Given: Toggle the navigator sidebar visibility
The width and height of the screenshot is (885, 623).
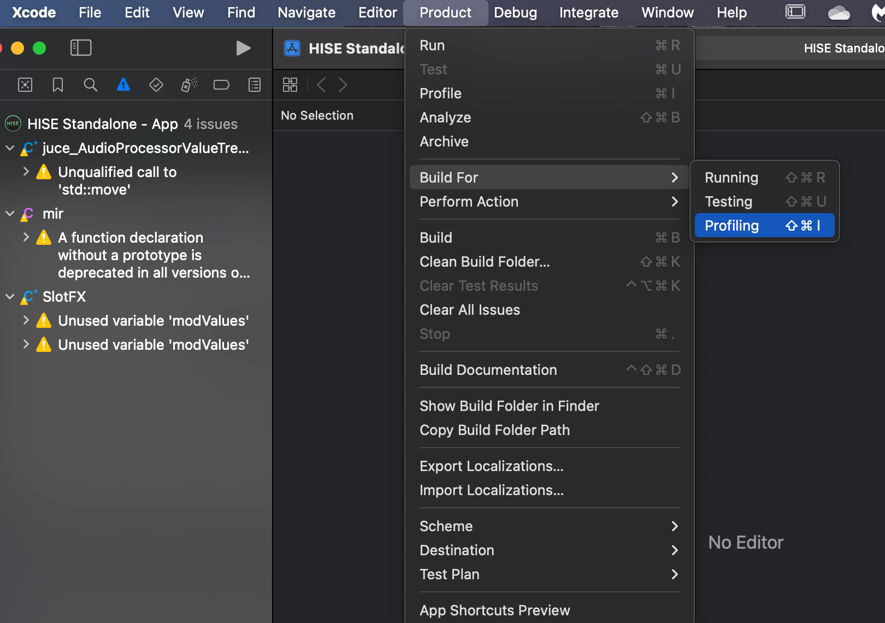Looking at the screenshot, I should point(81,48).
